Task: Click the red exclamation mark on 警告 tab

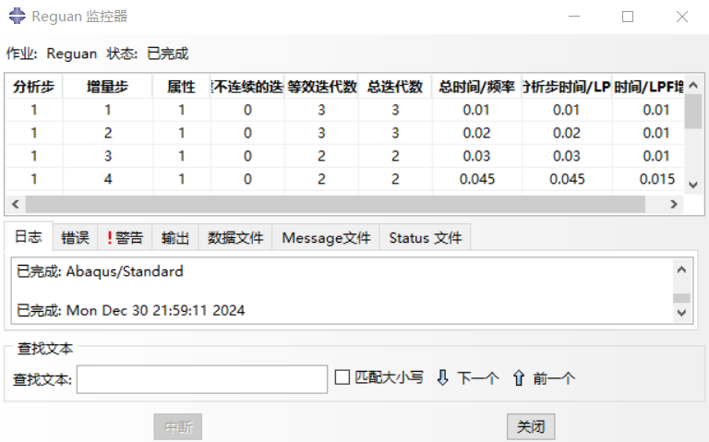Action: click(x=110, y=237)
